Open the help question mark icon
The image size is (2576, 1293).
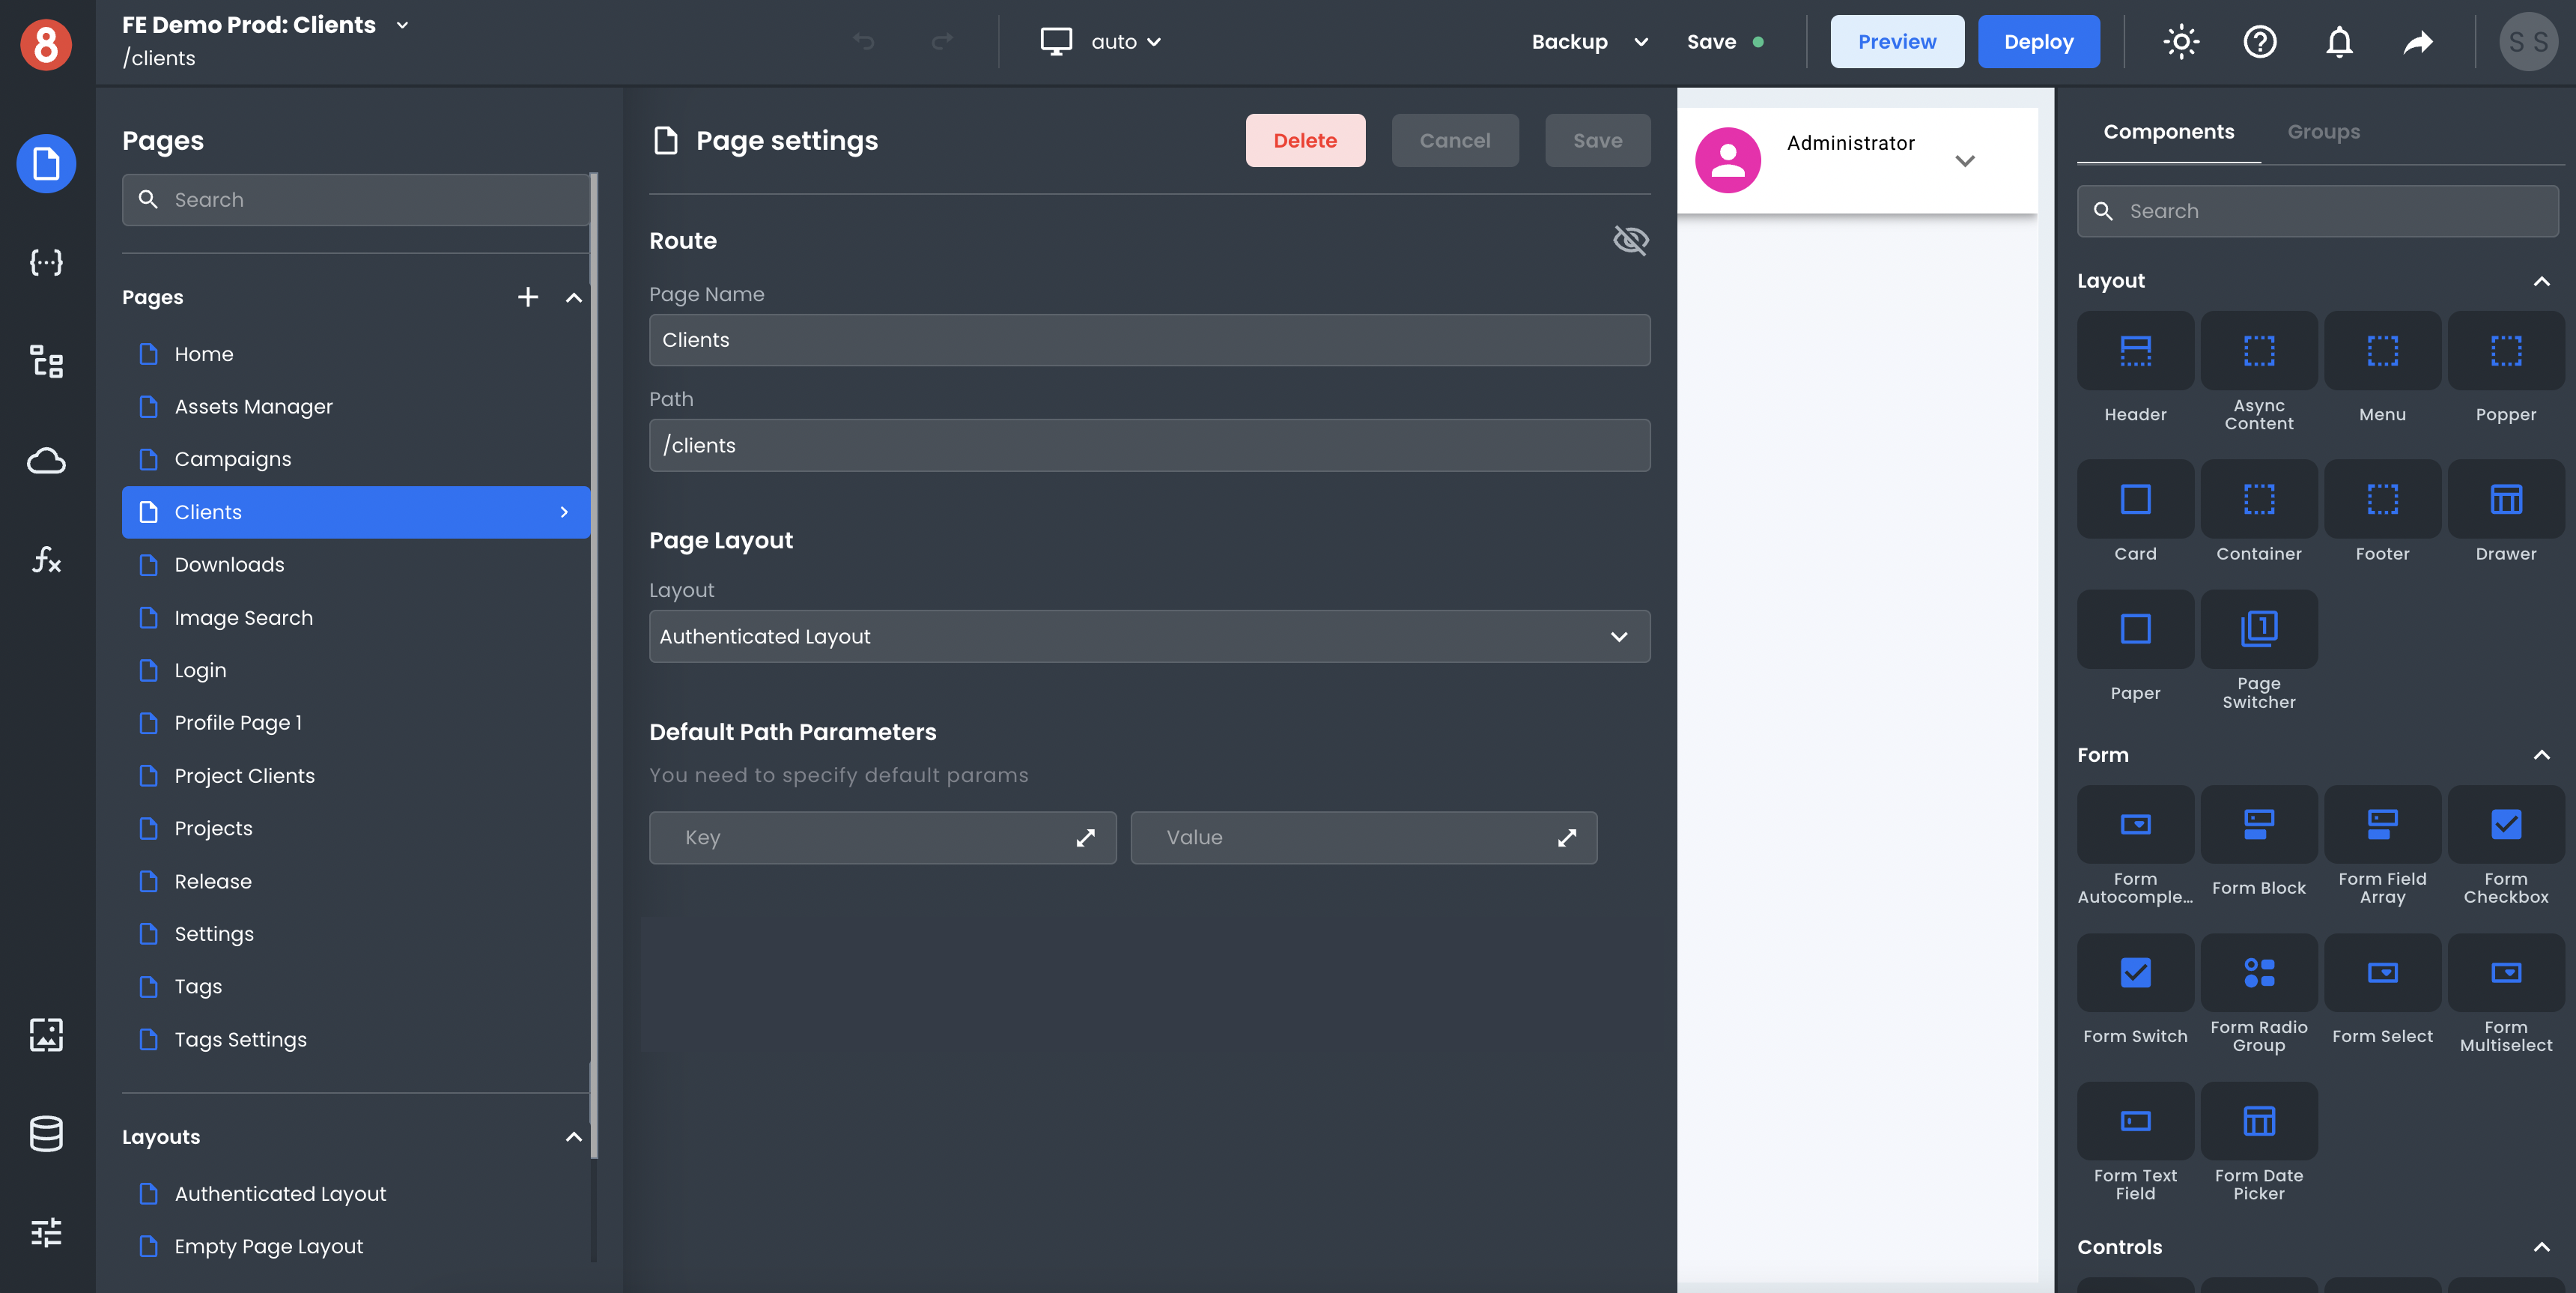tap(2259, 42)
